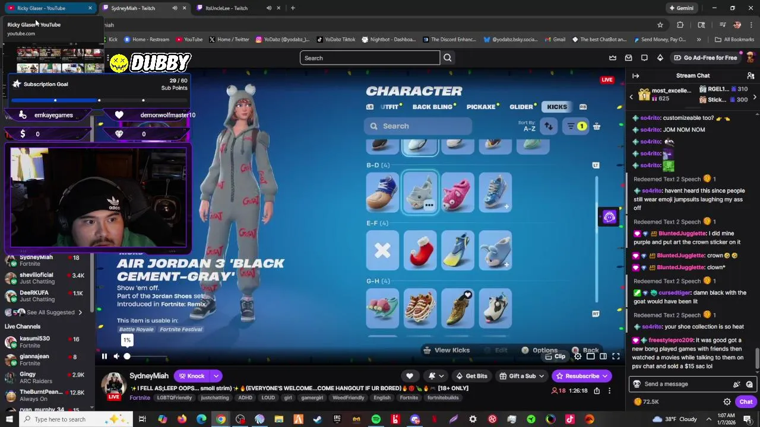Switch to theatre mode in player

[603, 356]
